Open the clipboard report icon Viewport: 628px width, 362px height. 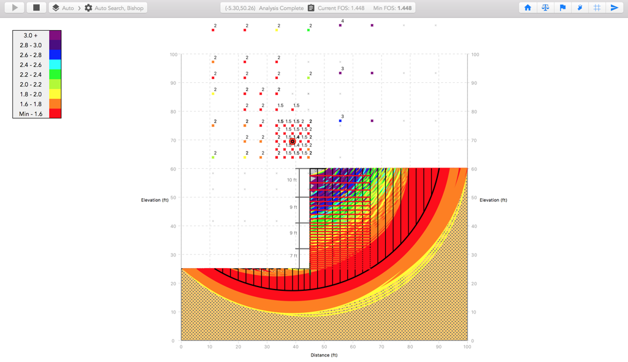[311, 7]
